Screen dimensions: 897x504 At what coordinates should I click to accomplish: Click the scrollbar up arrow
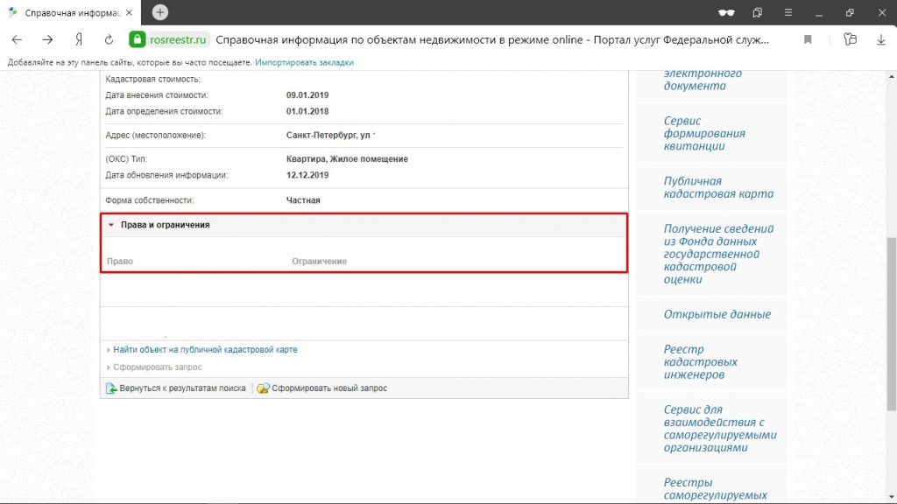(891, 76)
